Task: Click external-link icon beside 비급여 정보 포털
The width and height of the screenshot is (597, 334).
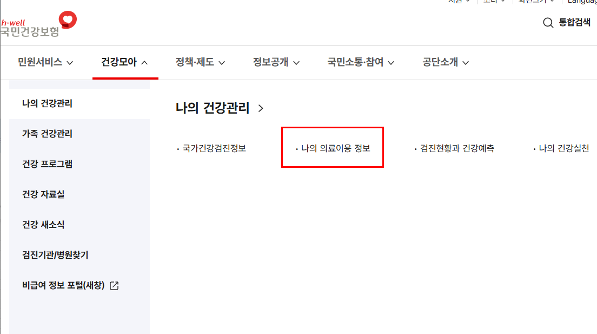Action: tap(114, 286)
